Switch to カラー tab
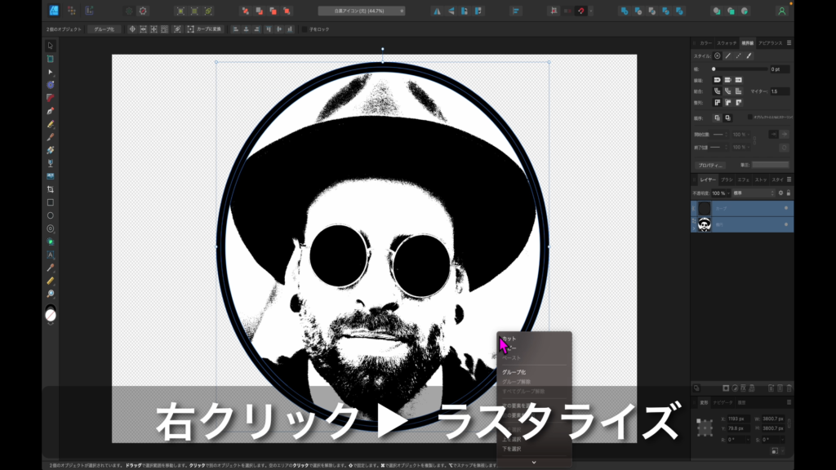 tap(705, 43)
